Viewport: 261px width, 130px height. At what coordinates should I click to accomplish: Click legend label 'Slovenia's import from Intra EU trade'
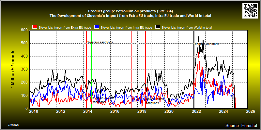tap(127, 28)
